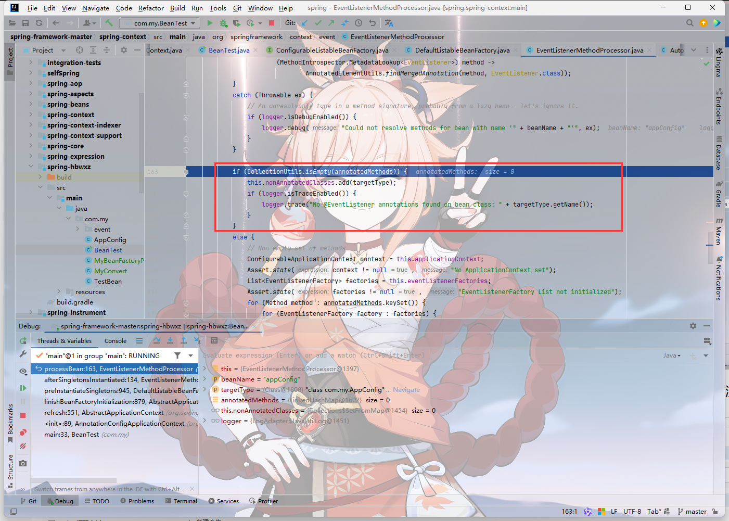Click the Navigate link beside targetType
Viewport: 729px width, 521px height.
[406, 389]
